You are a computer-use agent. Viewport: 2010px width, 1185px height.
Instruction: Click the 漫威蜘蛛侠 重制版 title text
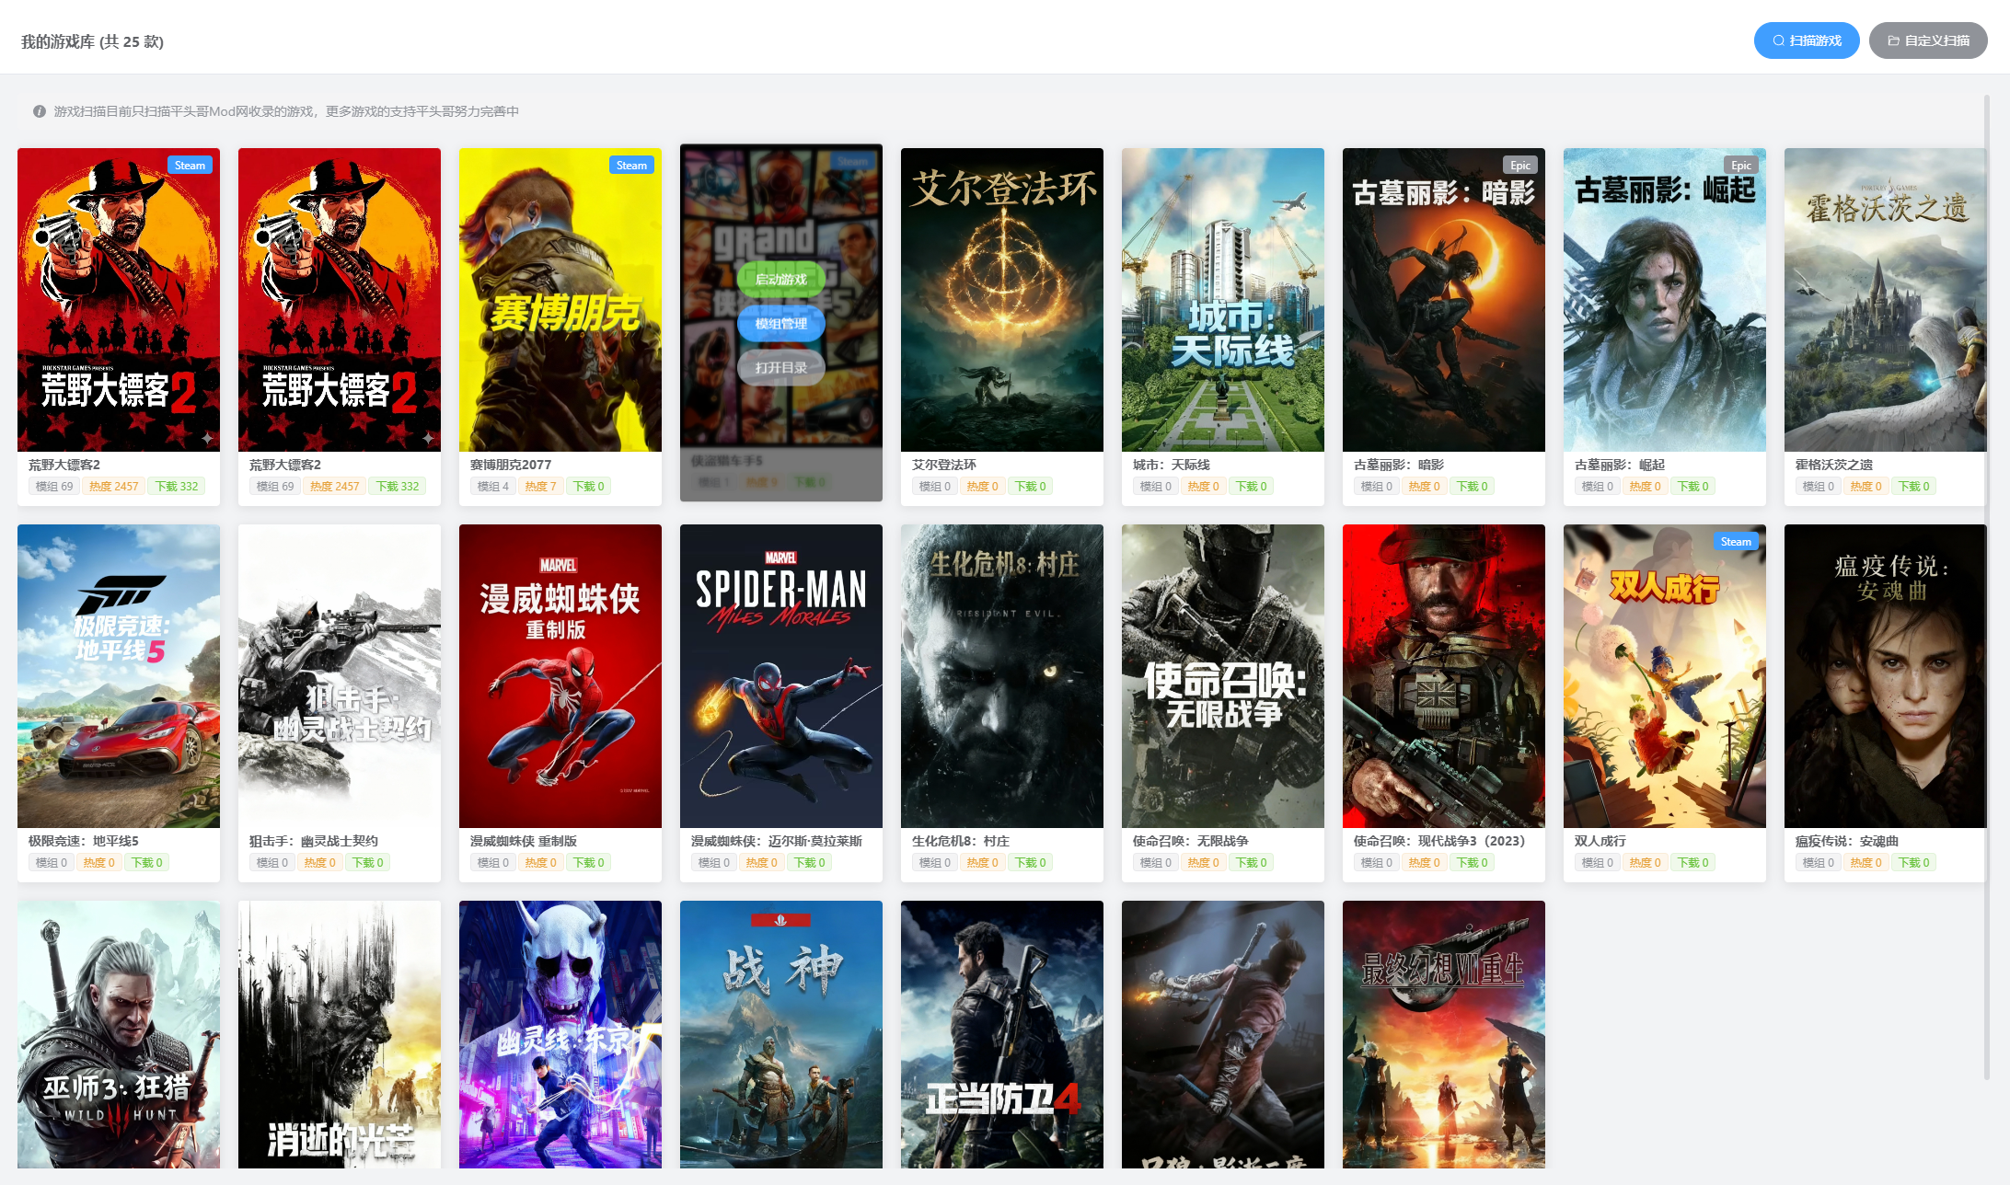(523, 841)
